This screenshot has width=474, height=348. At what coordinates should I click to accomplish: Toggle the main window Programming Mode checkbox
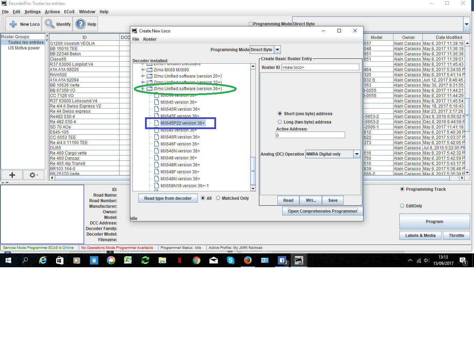click(x=251, y=24)
